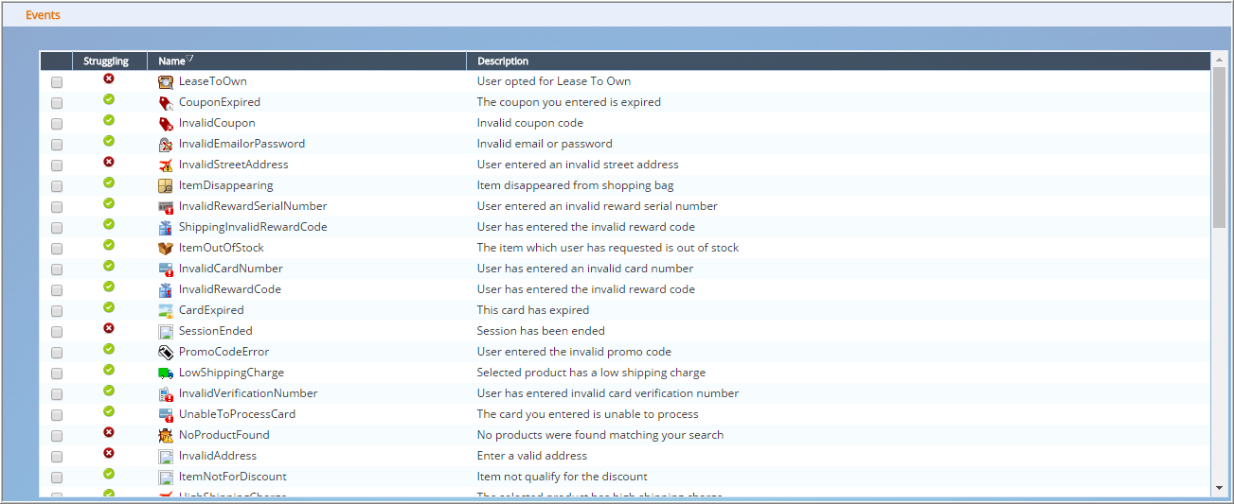Click the ItemOutOfStock box icon
Image resolution: width=1234 pixels, height=504 pixels.
166,249
